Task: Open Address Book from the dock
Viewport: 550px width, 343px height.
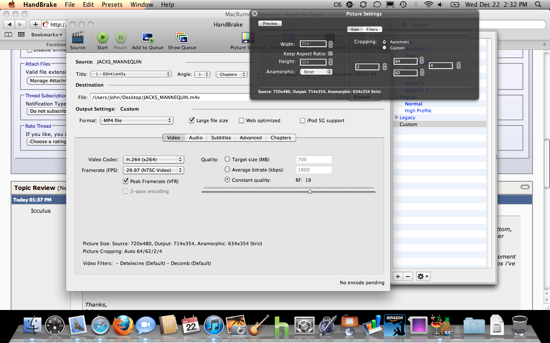Action: (x=168, y=325)
